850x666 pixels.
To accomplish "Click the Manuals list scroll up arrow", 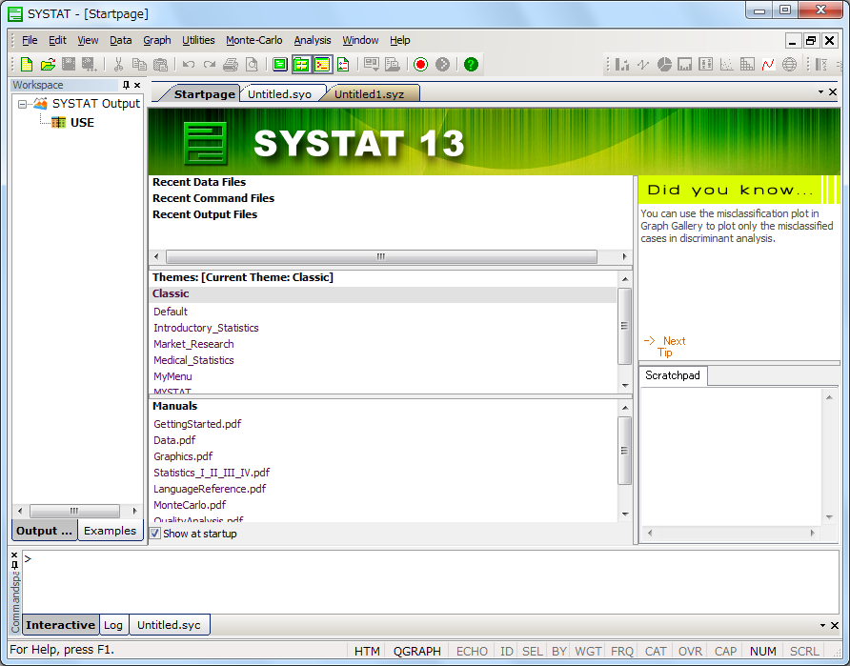I will pyautogui.click(x=625, y=408).
